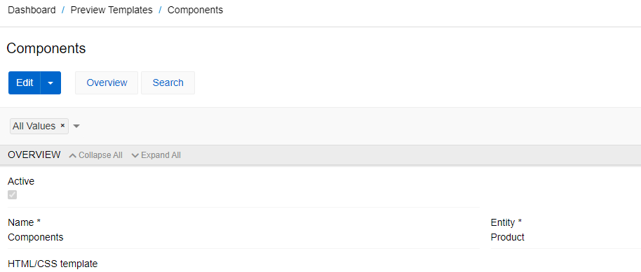Image resolution: width=641 pixels, height=272 pixels.
Task: Click the Components page heading
Action: pyautogui.click(x=46, y=48)
